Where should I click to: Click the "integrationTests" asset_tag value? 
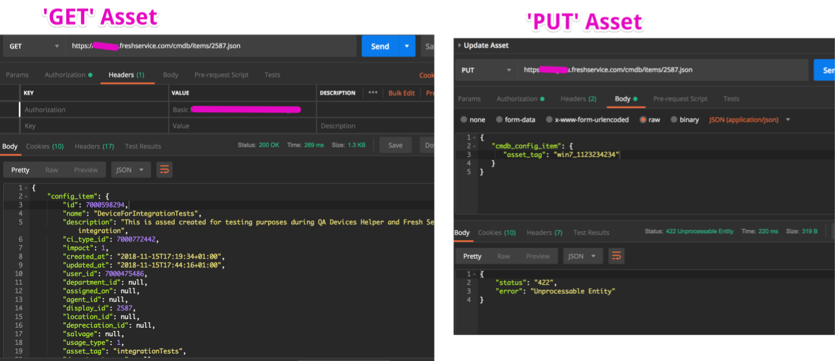[149, 351]
